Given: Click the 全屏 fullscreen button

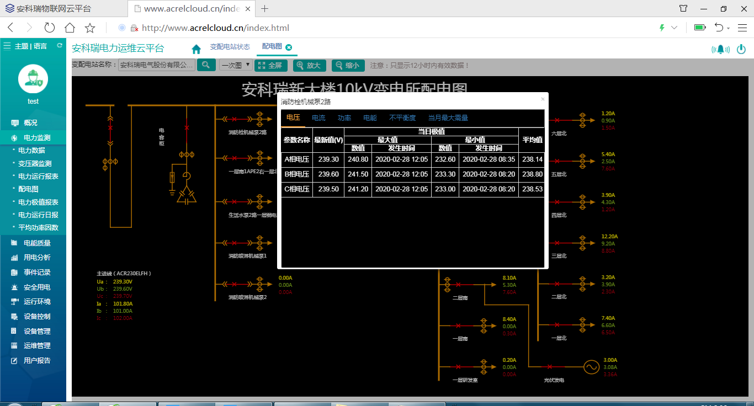Looking at the screenshot, I should click(270, 65).
